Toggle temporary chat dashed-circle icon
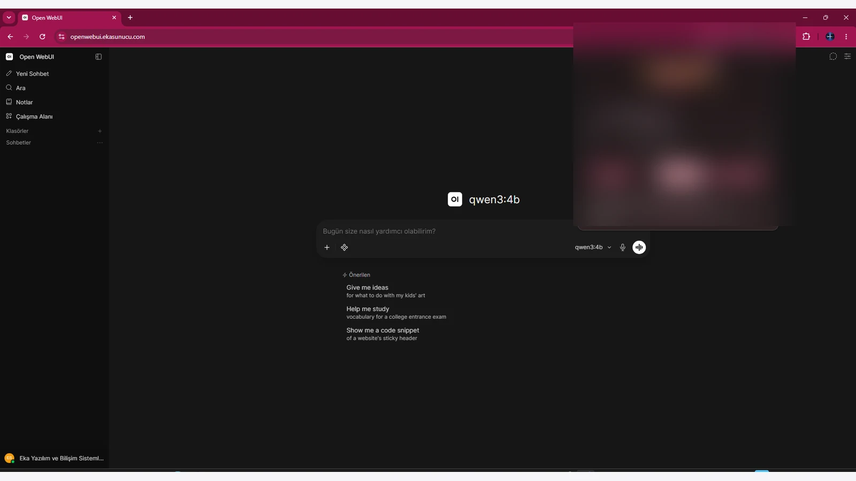856x481 pixels. (833, 57)
